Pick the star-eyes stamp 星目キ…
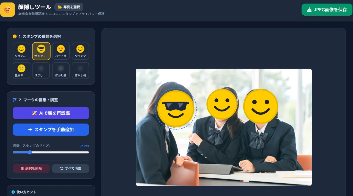 21,71
